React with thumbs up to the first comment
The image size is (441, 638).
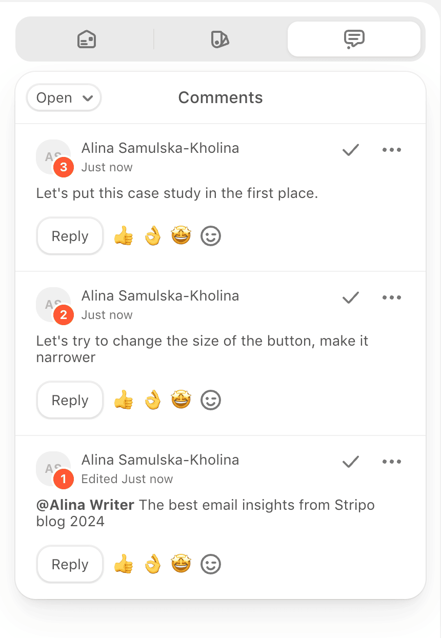point(124,236)
